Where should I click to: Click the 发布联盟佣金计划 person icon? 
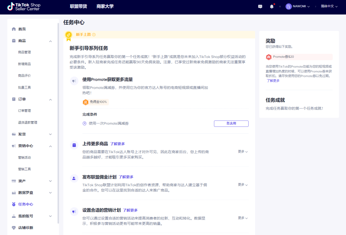[x=74, y=178]
